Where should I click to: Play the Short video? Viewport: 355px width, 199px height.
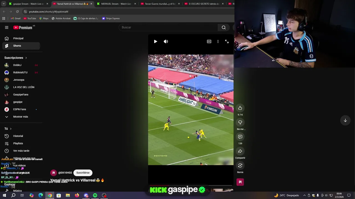[x=156, y=41]
